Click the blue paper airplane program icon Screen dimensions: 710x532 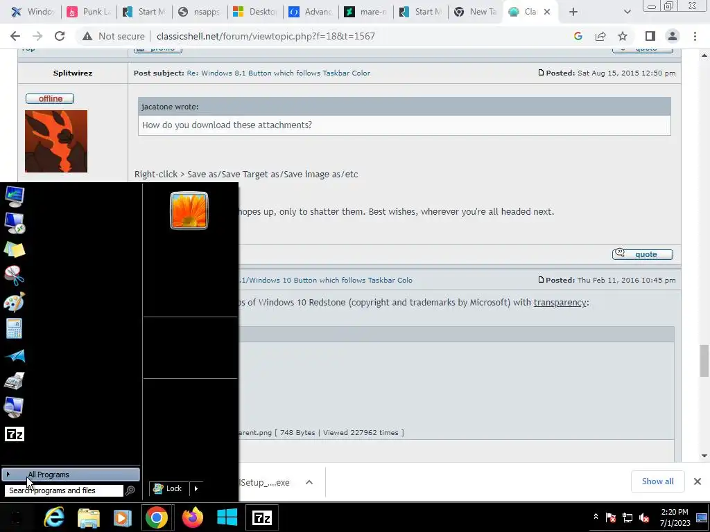click(15, 356)
